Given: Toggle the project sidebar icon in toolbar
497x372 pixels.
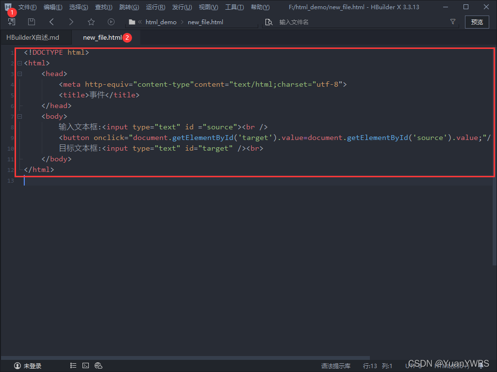Looking at the screenshot, I should click(x=12, y=22).
